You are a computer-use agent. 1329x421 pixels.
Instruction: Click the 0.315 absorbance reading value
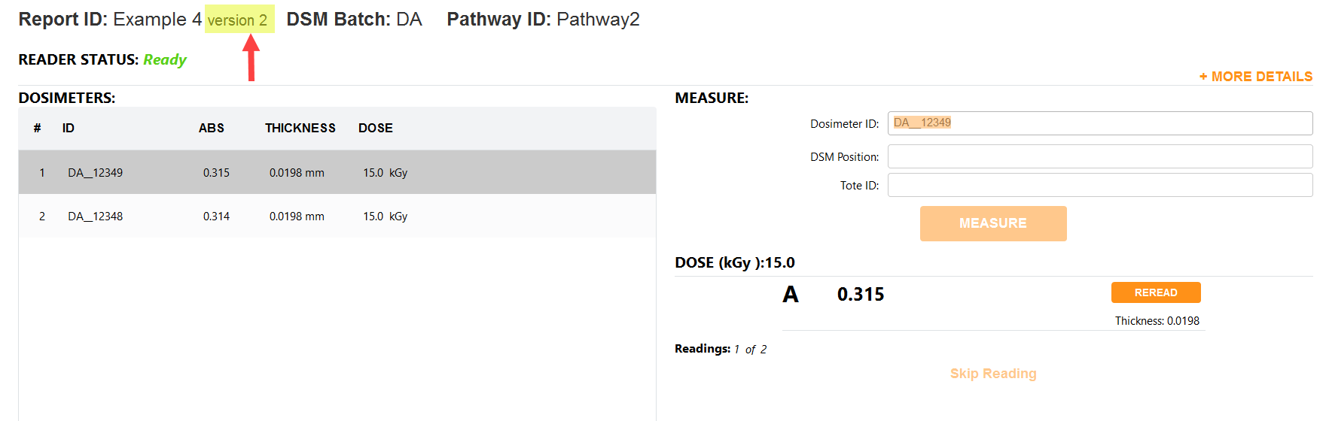tap(861, 294)
